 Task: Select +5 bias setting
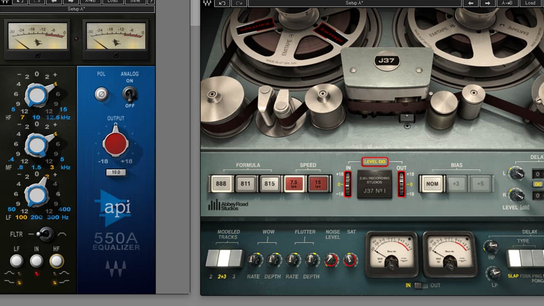coord(480,184)
